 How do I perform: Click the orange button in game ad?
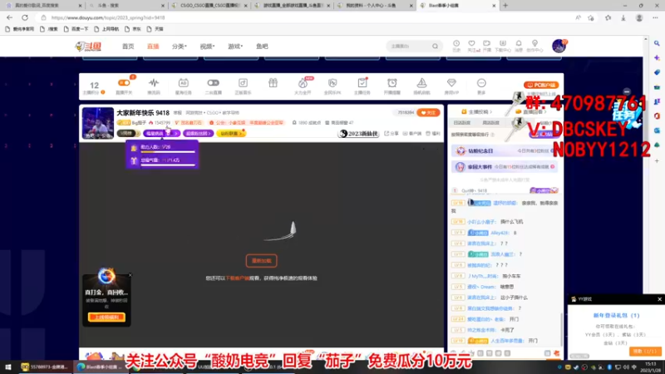[x=106, y=317]
